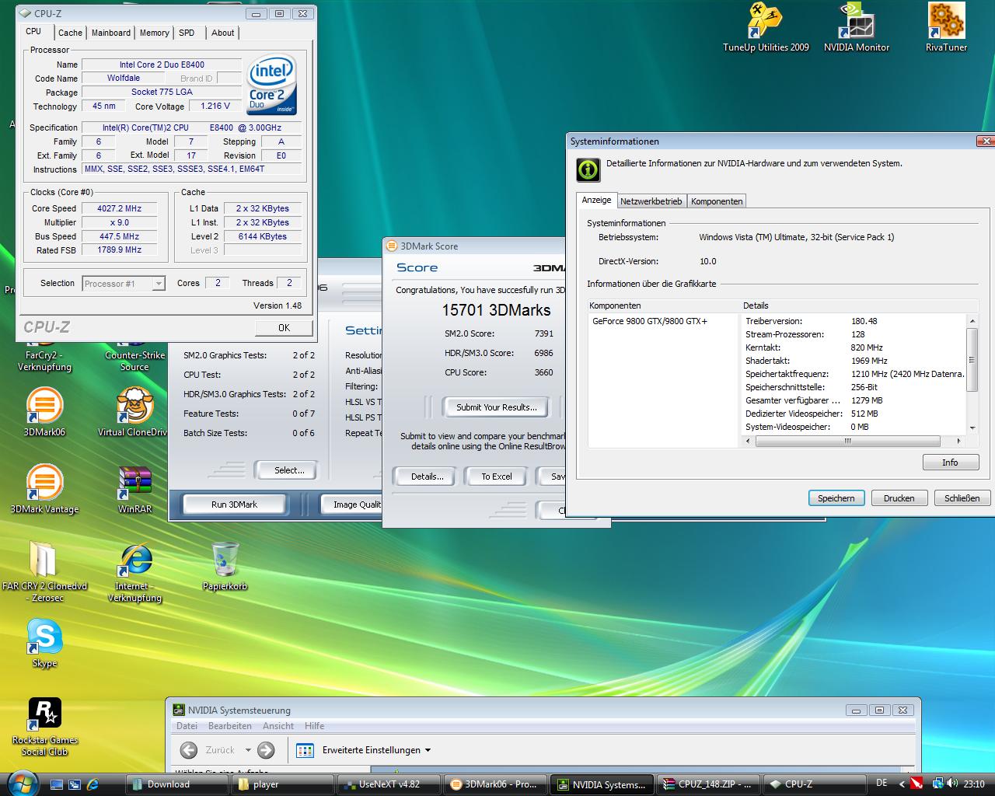Switch to UseNeXT v4.82 taskbar button

389,784
